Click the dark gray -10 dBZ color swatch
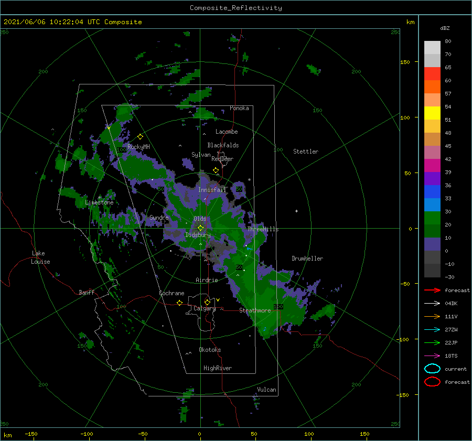Image resolution: width=472 pixels, height=441 pixels. pos(432,270)
